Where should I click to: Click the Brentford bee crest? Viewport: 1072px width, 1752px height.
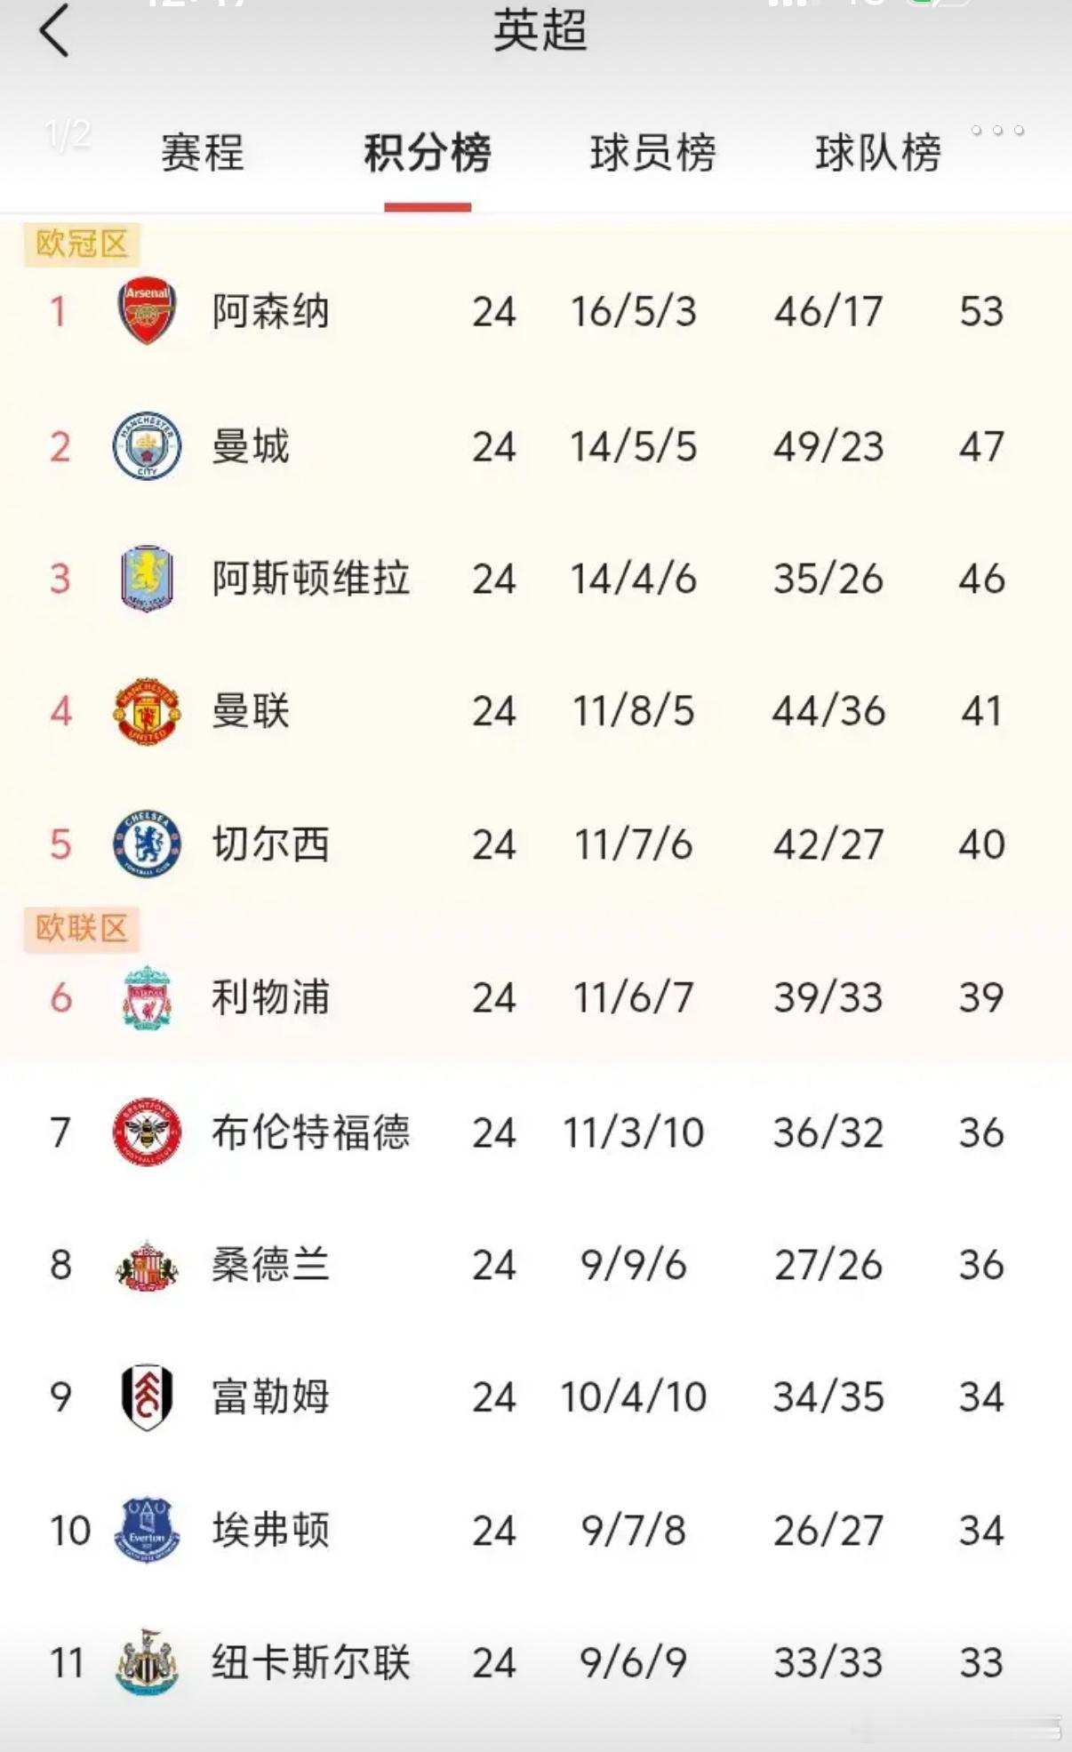(x=148, y=1131)
